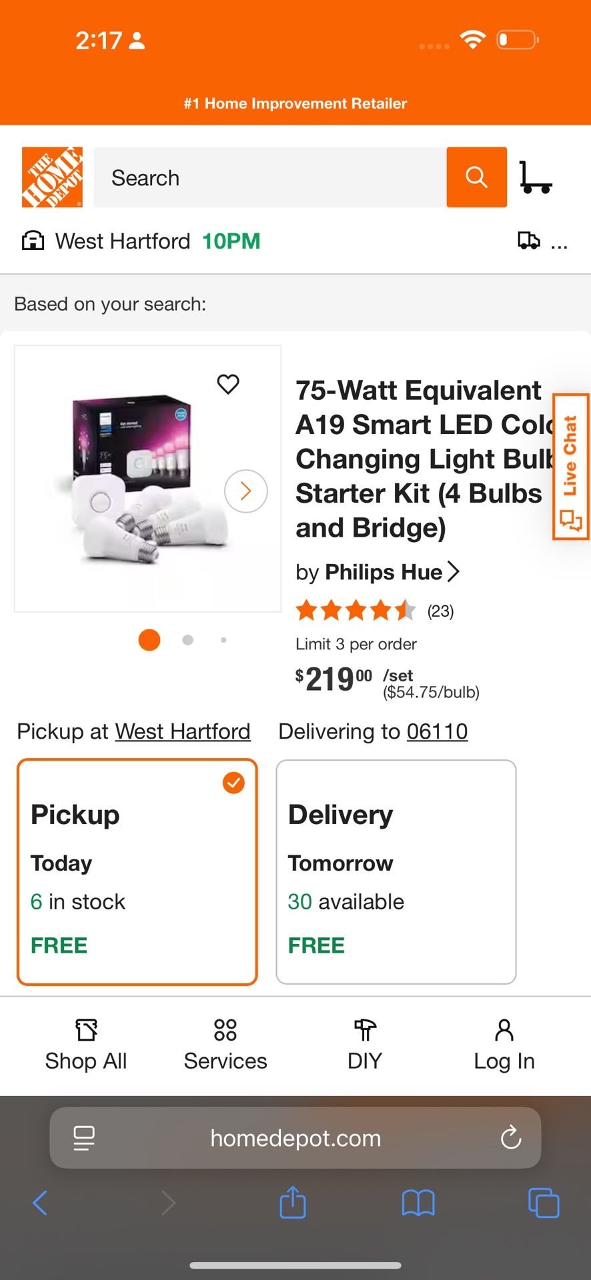Expand the Philips Hue brand chevron
Viewport: 591px width, 1280px height.
coord(456,572)
